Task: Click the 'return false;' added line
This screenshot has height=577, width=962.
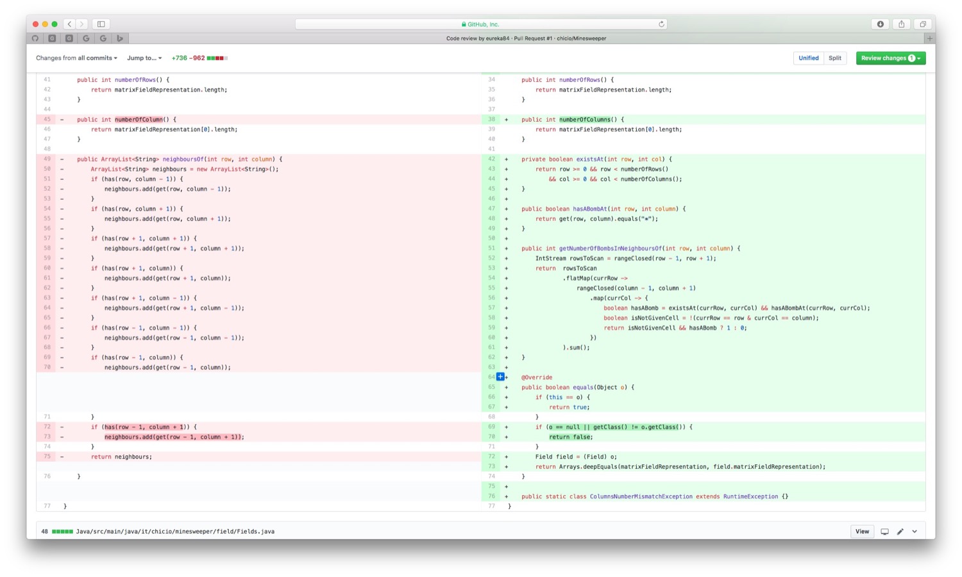Action: (713, 437)
